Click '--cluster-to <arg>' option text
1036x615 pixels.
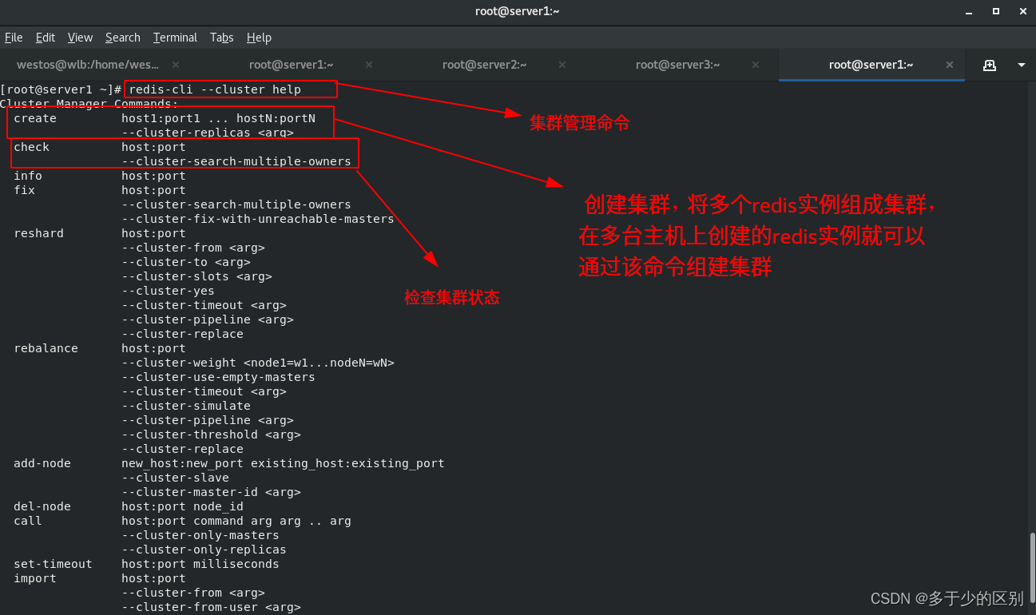point(186,262)
